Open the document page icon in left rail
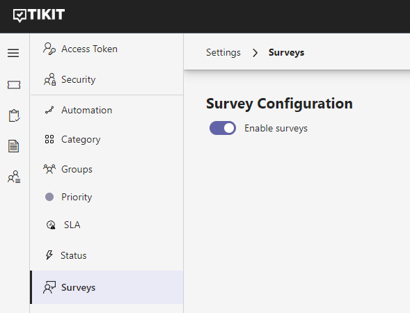The height and width of the screenshot is (313, 410). coord(14,146)
